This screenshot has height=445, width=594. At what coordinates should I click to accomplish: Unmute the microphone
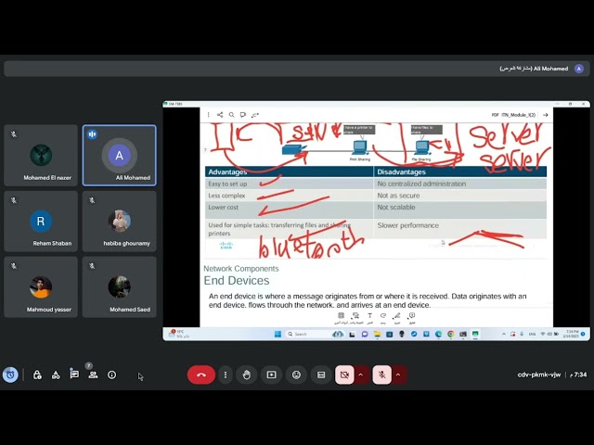pyautogui.click(x=381, y=375)
